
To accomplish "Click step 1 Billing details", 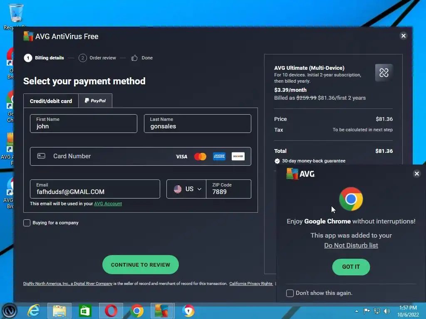I will pyautogui.click(x=44, y=58).
